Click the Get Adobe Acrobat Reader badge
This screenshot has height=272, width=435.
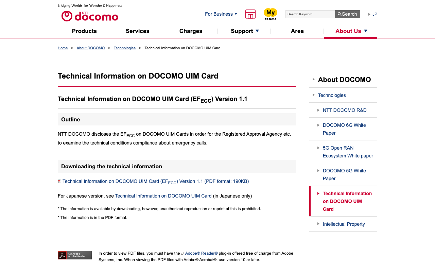pos(75,255)
